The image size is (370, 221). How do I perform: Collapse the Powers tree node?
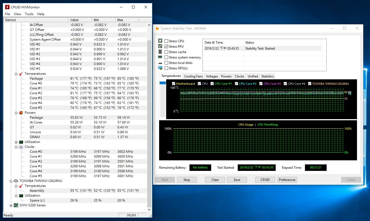tap(16, 113)
